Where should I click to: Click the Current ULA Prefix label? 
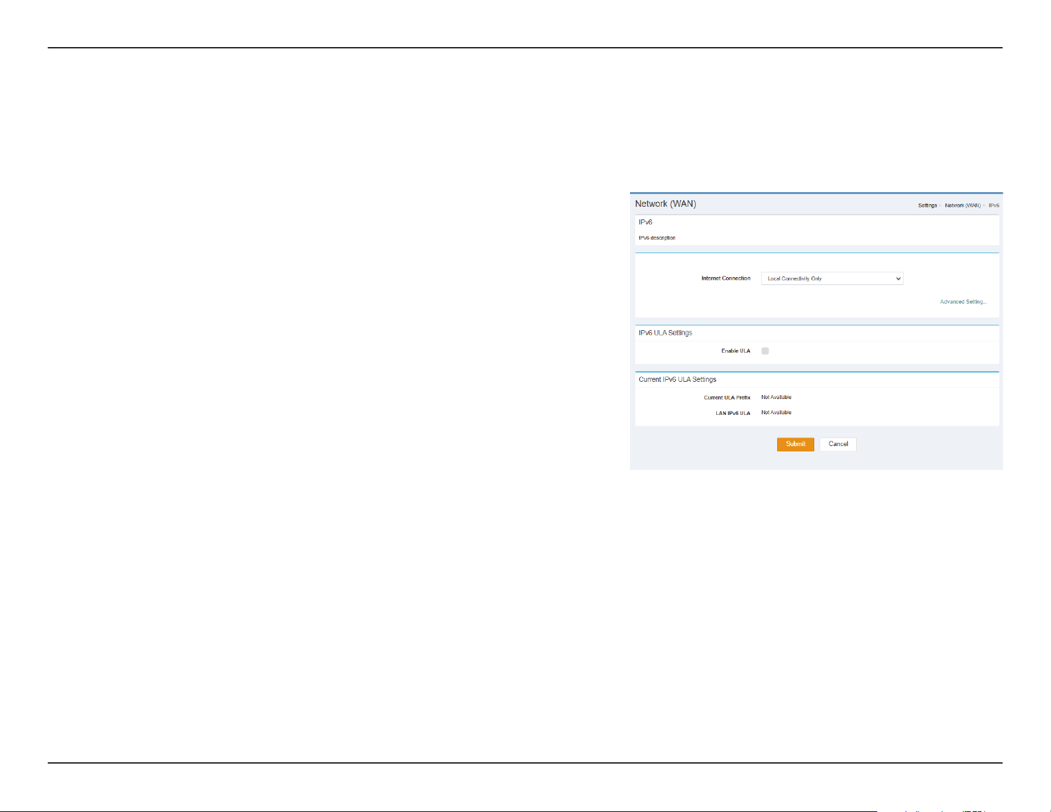pyautogui.click(x=727, y=398)
